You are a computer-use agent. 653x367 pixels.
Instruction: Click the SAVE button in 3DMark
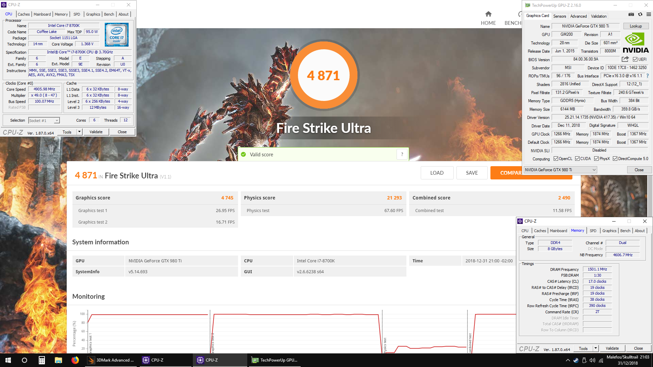[472, 173]
